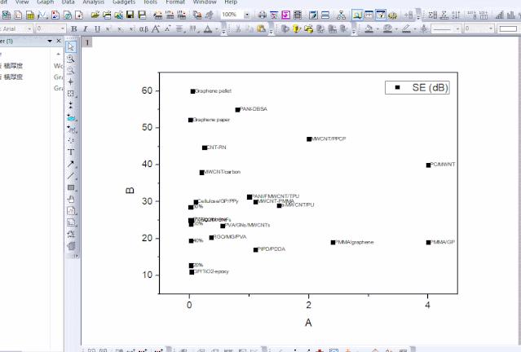Open the Project Explorer panel options arrow
The width and height of the screenshot is (521, 352).
point(50,41)
